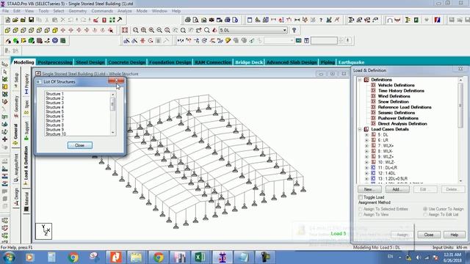Click the green four-square toolbar icon
Screen dimensions: 470x264
click(x=112, y=20)
